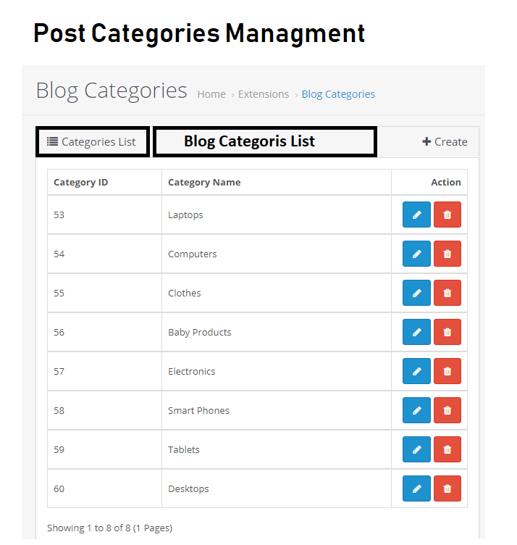Edit the Desktops category
Image resolution: width=517 pixels, height=545 pixels.
pos(416,488)
